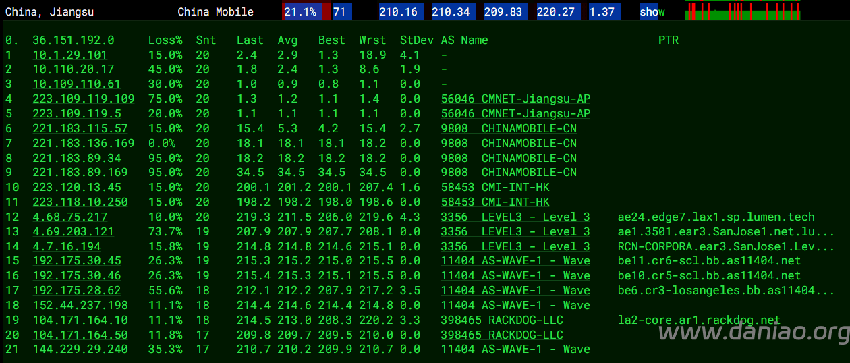The image size is (850, 363).
Task: Select IP address 10.110.20.17
Action: click(74, 69)
